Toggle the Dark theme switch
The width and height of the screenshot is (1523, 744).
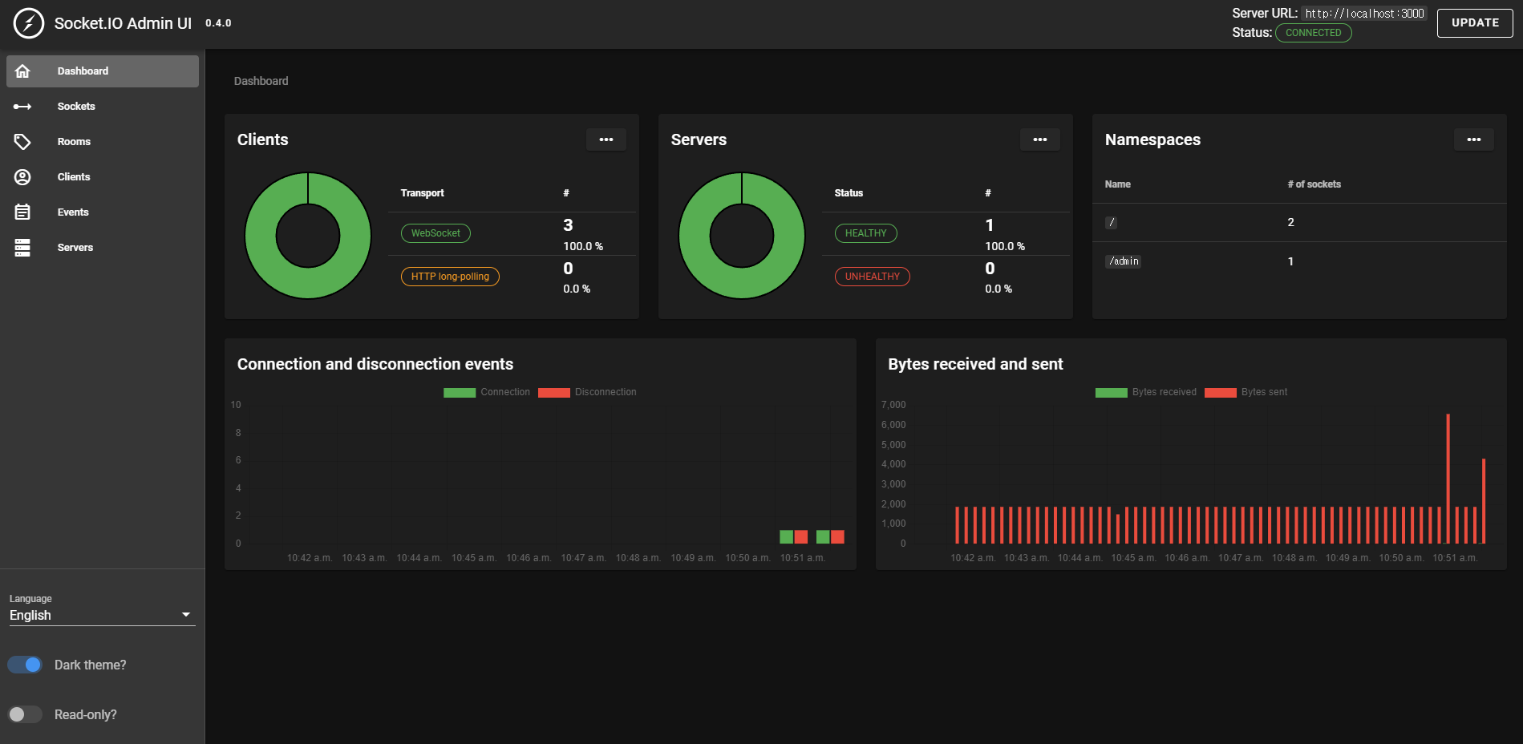pyautogui.click(x=25, y=665)
